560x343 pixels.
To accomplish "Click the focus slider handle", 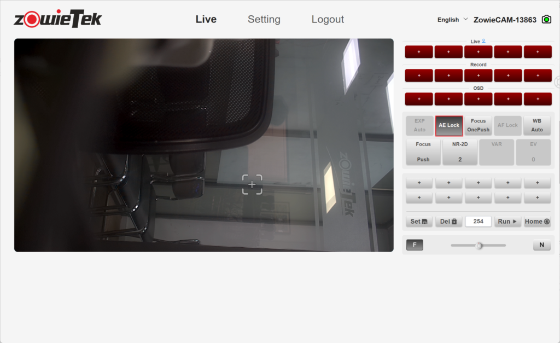I will pyautogui.click(x=479, y=245).
